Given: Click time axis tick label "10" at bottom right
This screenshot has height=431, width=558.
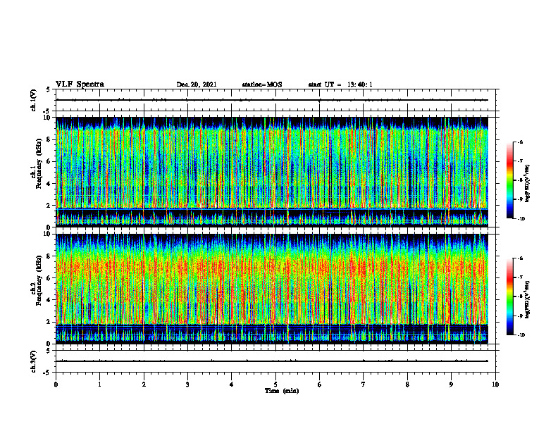Looking at the screenshot, I should click(495, 385).
